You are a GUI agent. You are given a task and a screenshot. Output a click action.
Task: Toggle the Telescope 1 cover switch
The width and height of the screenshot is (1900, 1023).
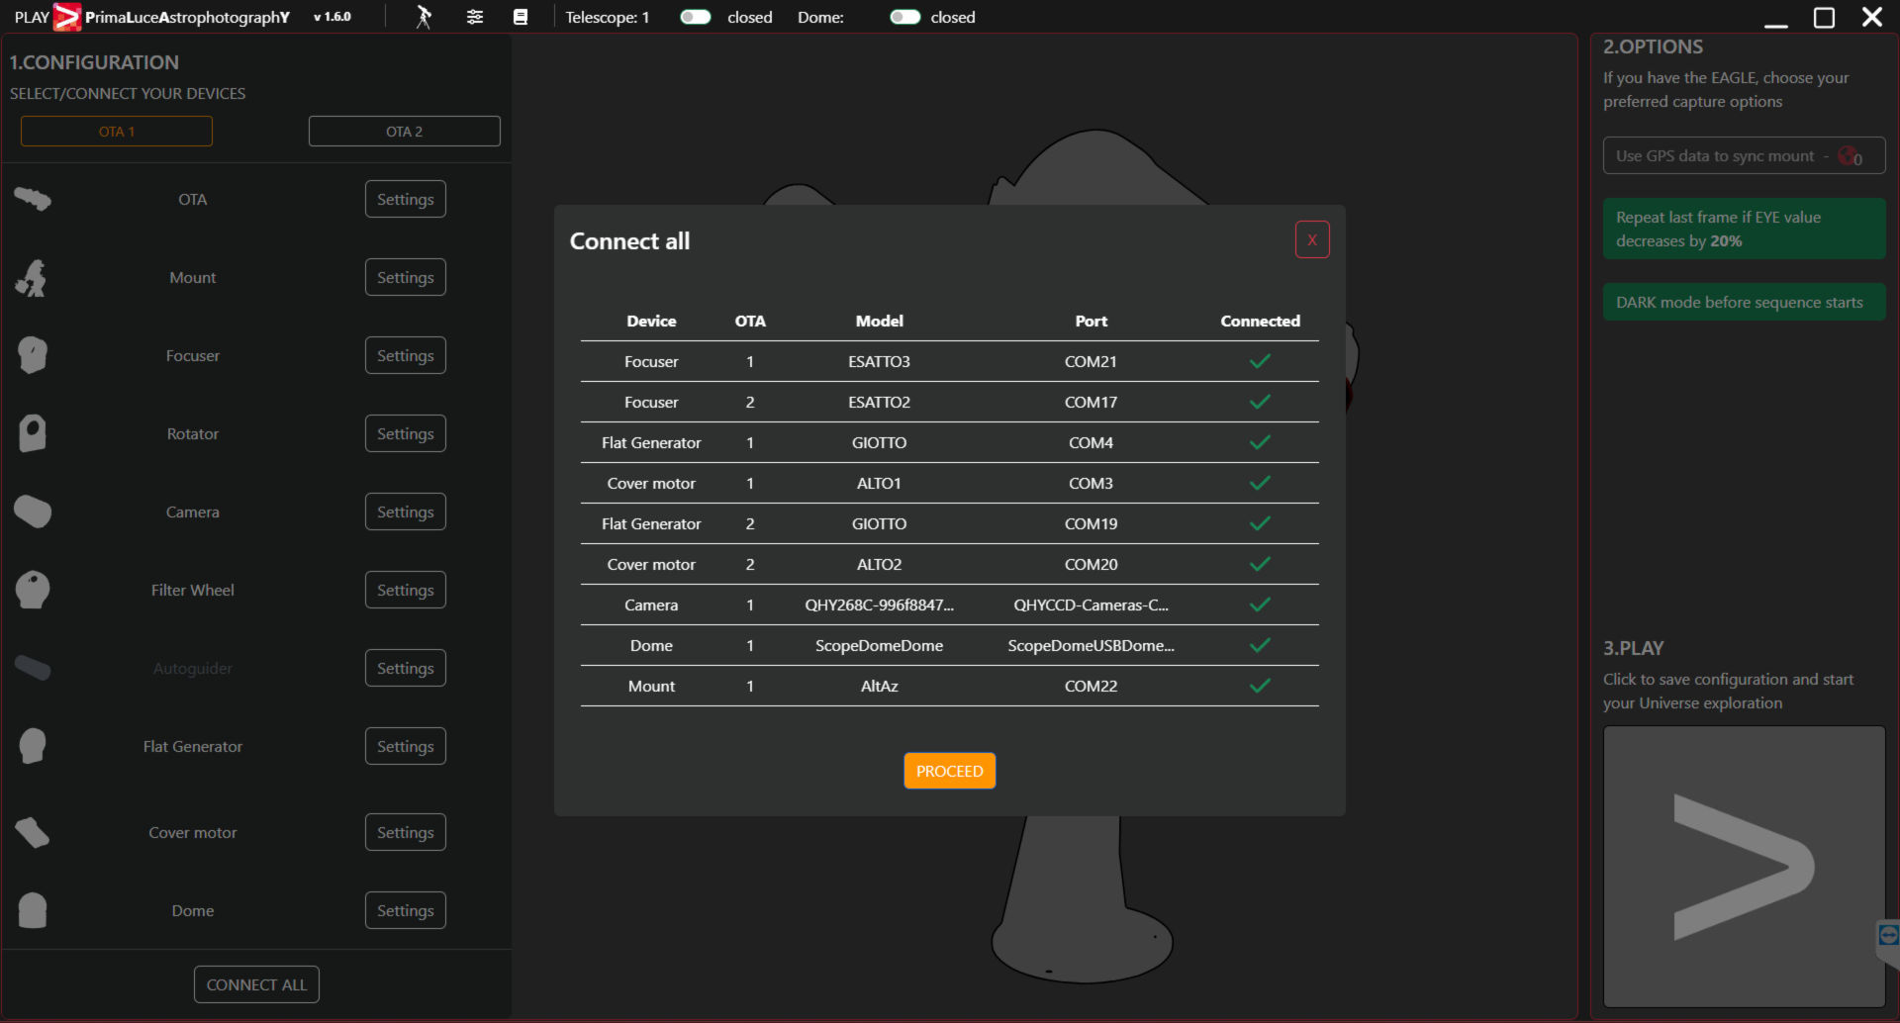pos(696,17)
